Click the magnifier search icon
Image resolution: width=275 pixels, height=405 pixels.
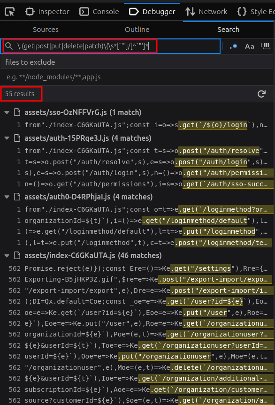coord(9,46)
